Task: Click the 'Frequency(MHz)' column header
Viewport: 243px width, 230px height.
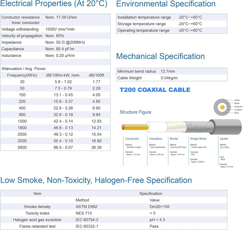Action: (x=22, y=75)
